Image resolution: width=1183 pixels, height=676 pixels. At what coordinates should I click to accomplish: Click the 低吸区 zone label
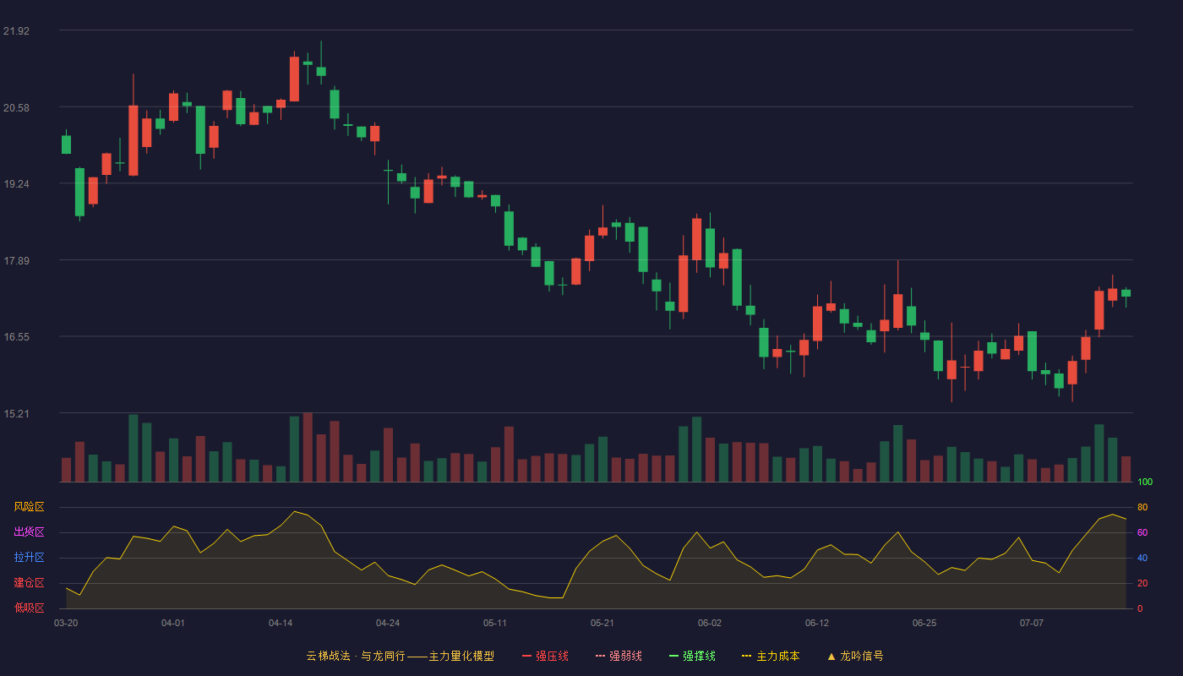pos(29,608)
